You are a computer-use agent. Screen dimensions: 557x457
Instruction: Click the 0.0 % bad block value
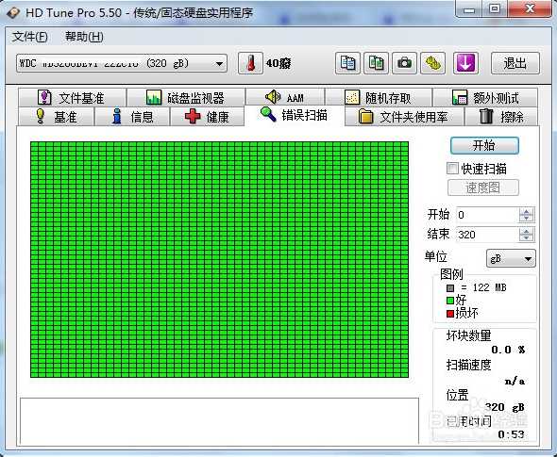point(508,350)
